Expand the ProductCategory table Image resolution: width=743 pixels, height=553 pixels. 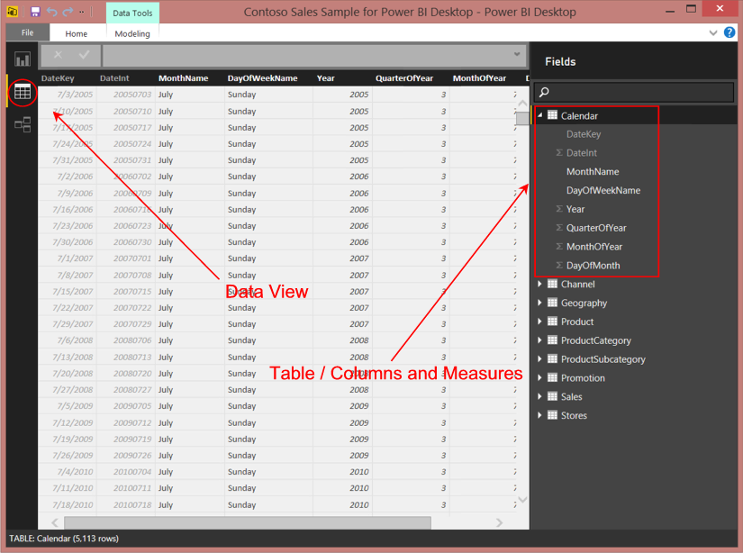click(x=539, y=340)
